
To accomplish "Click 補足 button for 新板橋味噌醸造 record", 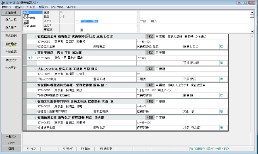I will 150,85.
